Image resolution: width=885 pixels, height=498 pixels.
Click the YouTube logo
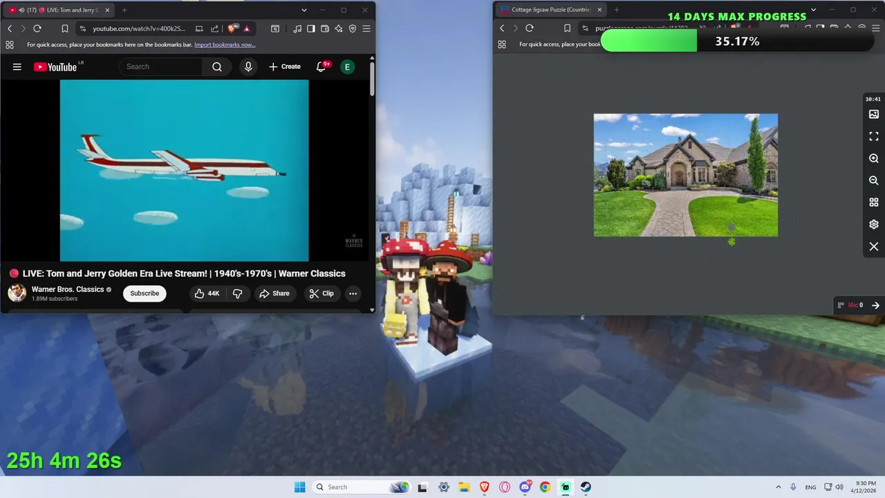[x=55, y=67]
